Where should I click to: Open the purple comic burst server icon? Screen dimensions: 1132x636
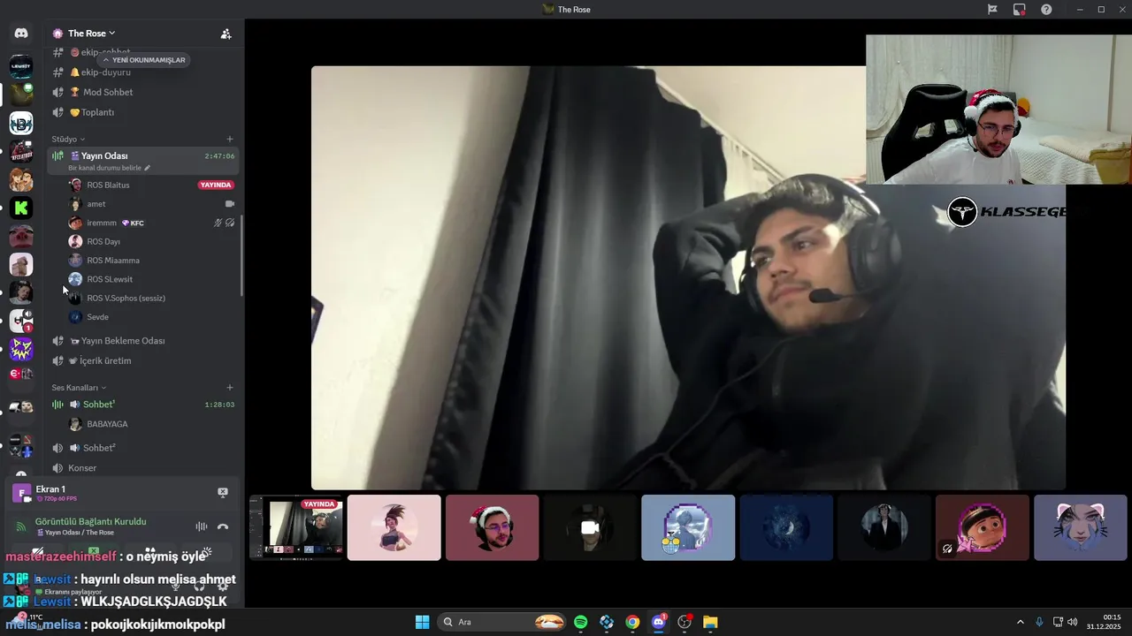click(x=21, y=350)
